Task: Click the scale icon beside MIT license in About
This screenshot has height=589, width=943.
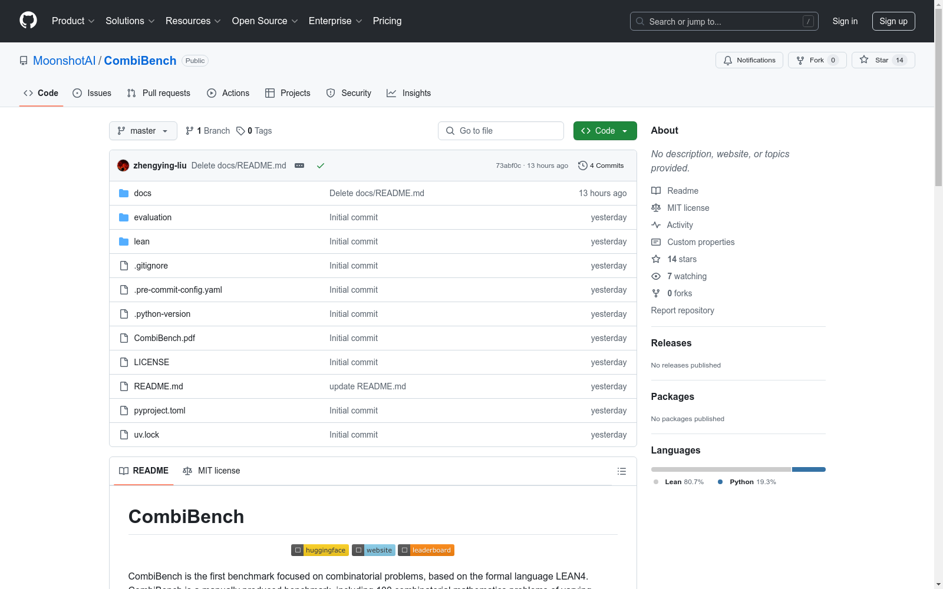Action: tap(656, 208)
